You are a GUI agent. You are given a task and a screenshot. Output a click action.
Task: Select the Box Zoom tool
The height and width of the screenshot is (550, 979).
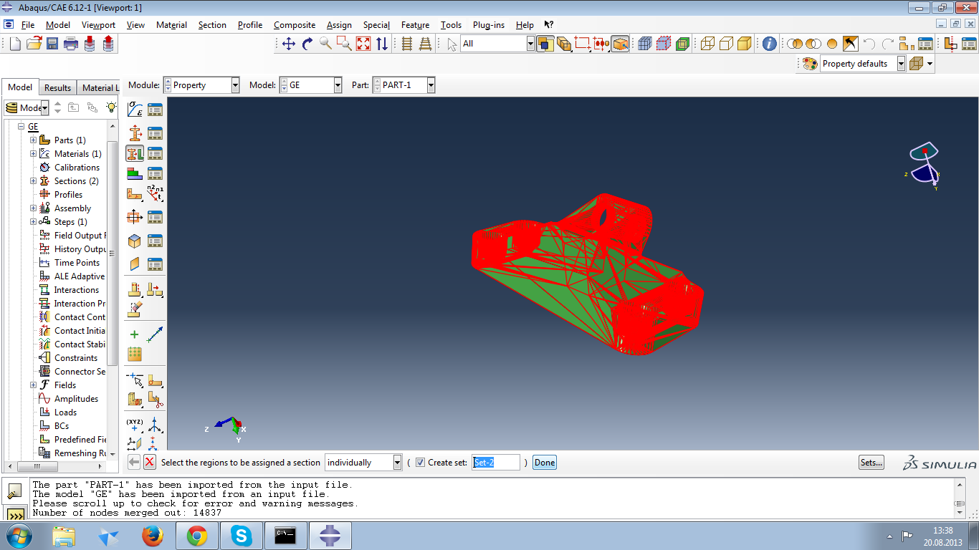click(345, 44)
